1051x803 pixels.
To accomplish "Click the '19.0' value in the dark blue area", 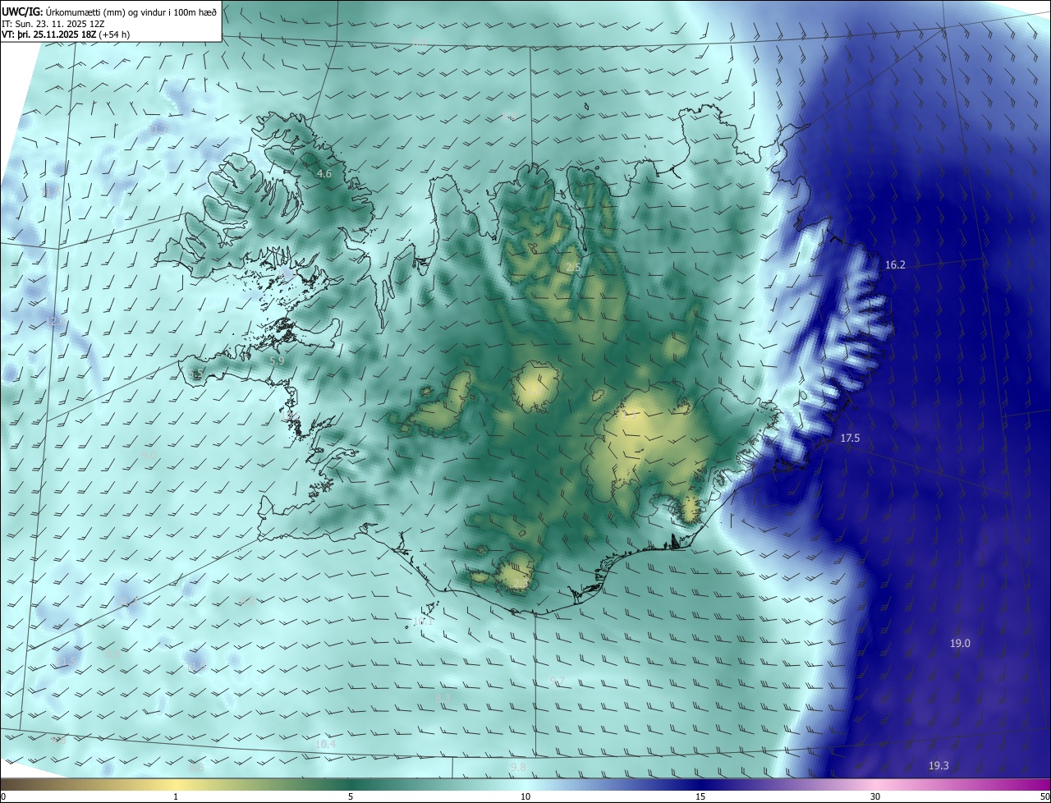I will click(x=960, y=643).
